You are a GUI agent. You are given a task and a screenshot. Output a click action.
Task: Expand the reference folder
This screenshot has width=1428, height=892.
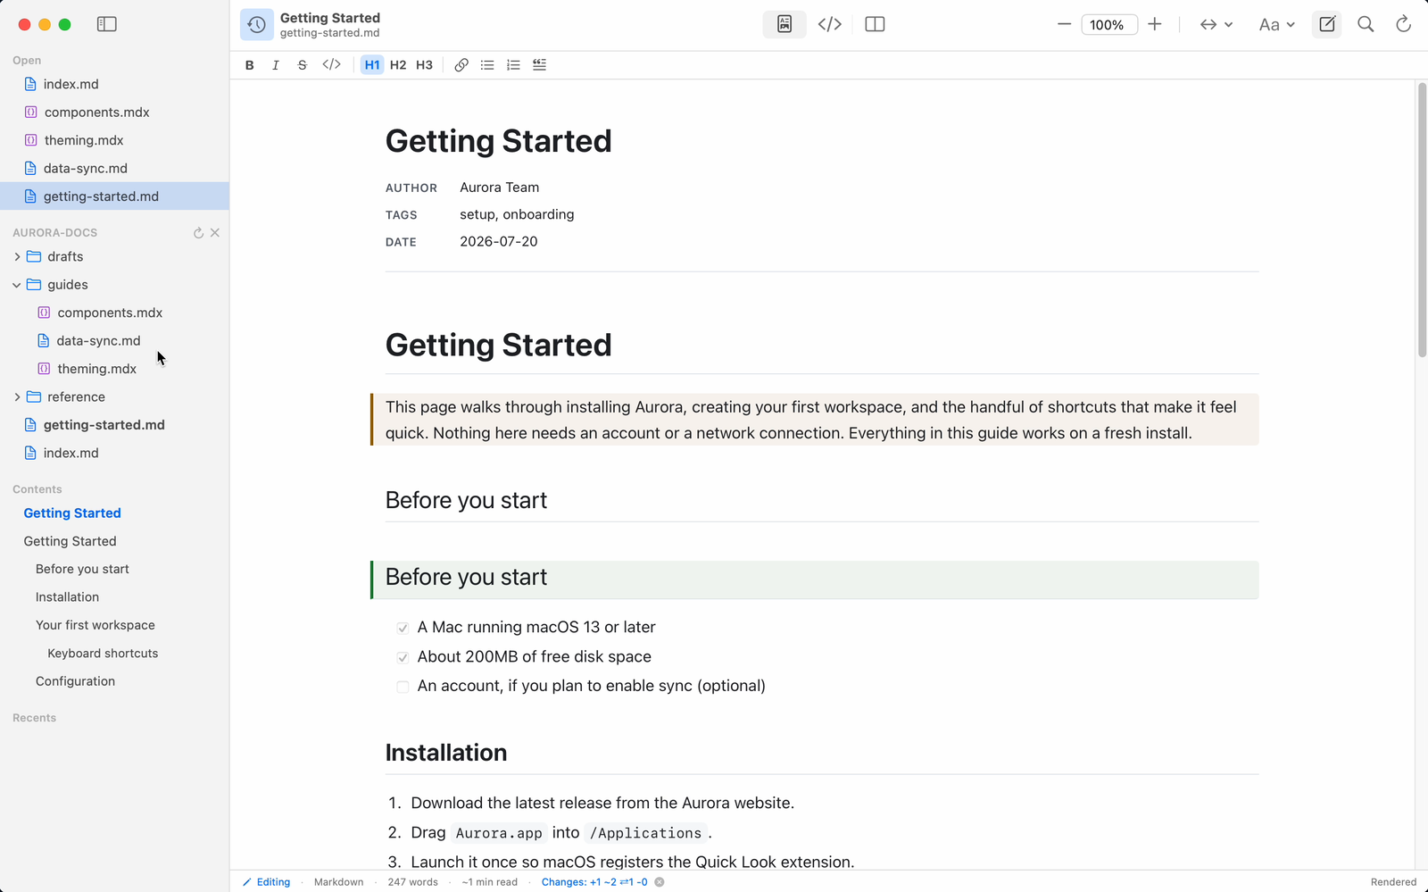click(17, 396)
